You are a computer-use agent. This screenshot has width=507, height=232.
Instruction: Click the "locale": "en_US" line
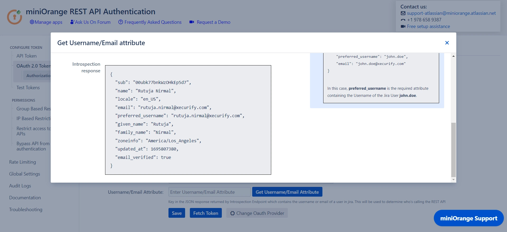pos(138,99)
